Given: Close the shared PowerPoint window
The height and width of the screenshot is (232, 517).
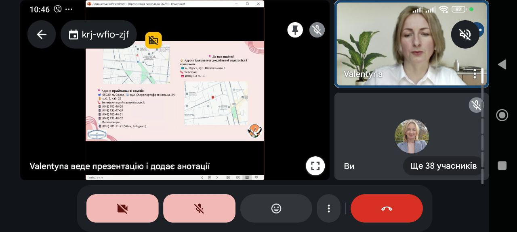Looking at the screenshot, I should (x=258, y=4).
